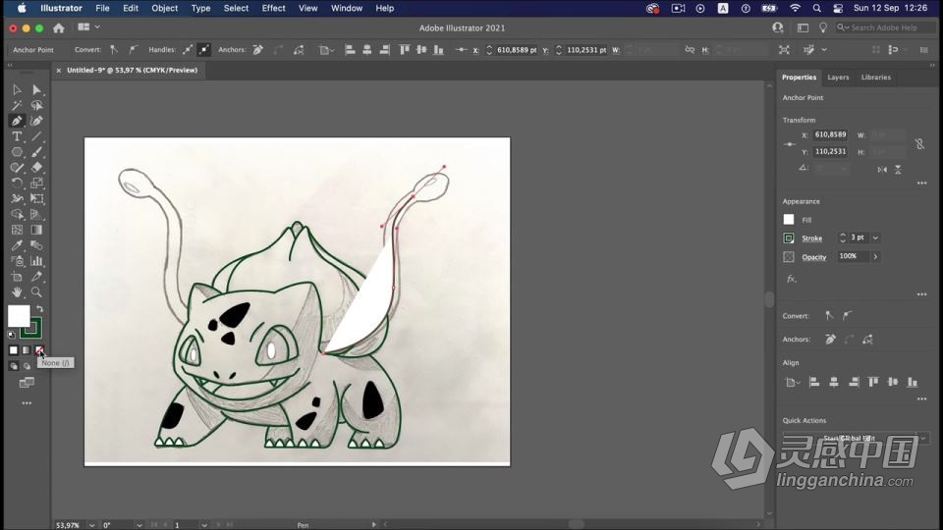
Task: Open the Type menu
Action: pyautogui.click(x=200, y=9)
